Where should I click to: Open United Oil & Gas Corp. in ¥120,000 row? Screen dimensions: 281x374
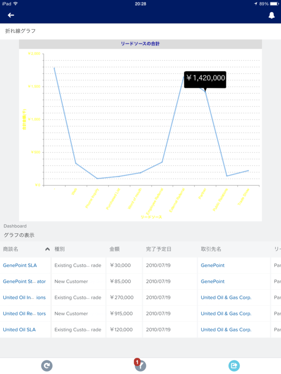click(226, 330)
